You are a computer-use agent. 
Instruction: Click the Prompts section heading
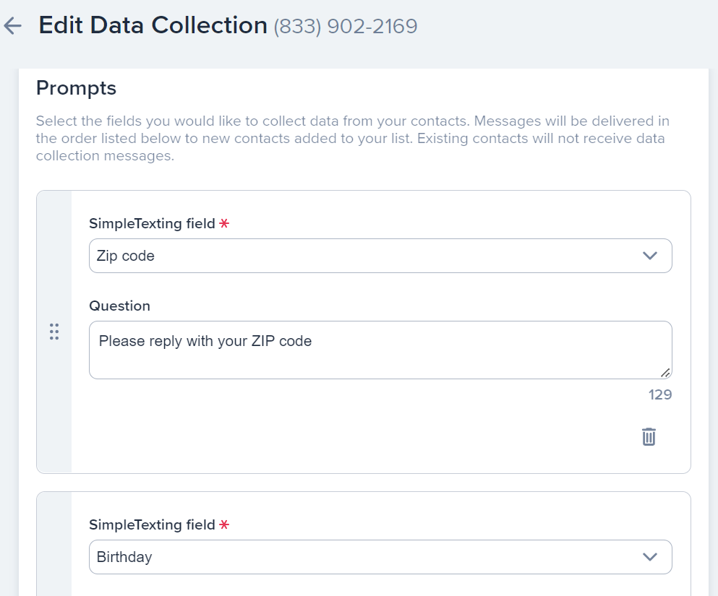tap(76, 88)
